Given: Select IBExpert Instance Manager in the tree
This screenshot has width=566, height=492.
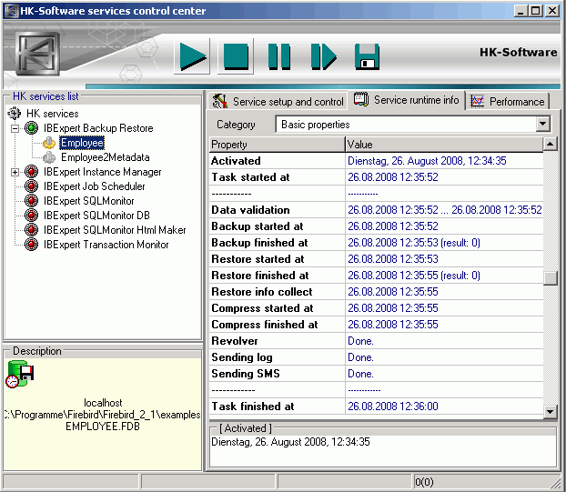Looking at the screenshot, I should [103, 172].
